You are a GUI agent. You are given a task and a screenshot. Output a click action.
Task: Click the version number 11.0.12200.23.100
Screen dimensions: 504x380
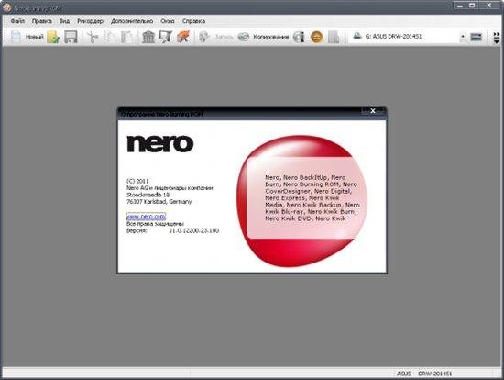click(x=194, y=230)
